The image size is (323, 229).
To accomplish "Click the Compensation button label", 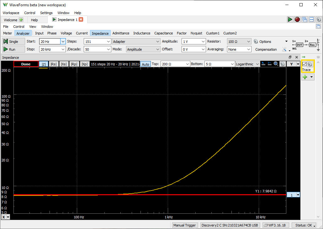I will click(x=266, y=49).
